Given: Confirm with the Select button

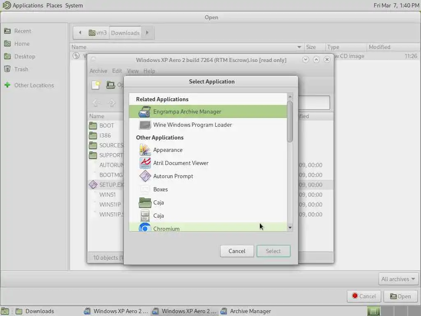Looking at the screenshot, I should pos(273,251).
